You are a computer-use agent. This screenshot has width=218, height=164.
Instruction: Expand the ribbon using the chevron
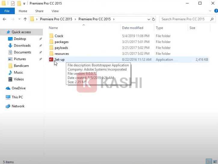(210, 11)
